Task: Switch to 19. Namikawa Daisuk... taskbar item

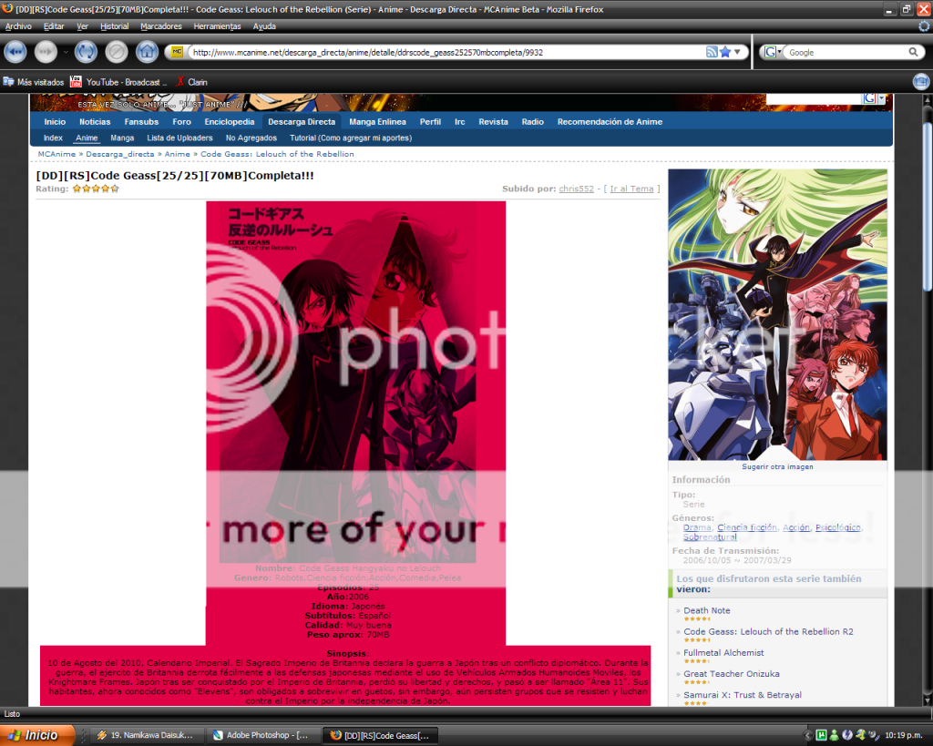Action: tap(147, 735)
